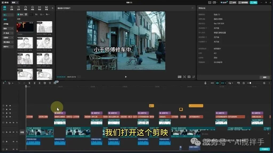273x153 pixels.
Task: Enter full-screen preview
Action: [194, 77]
